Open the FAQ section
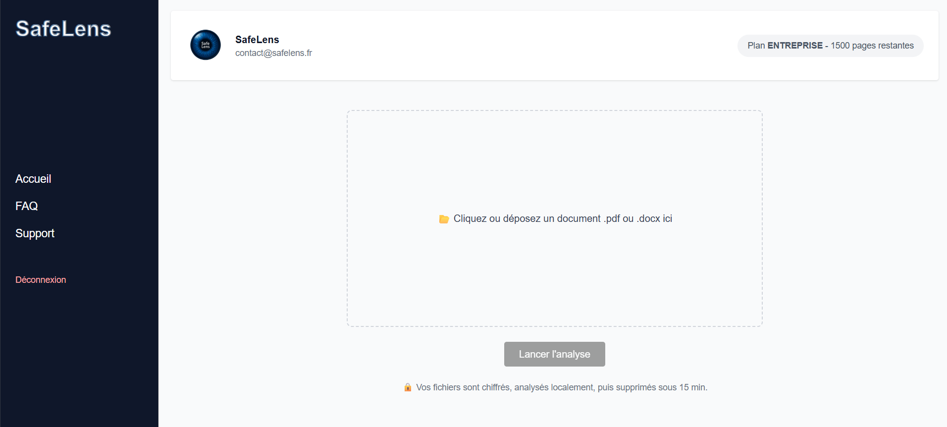This screenshot has height=427, width=947. tap(27, 206)
